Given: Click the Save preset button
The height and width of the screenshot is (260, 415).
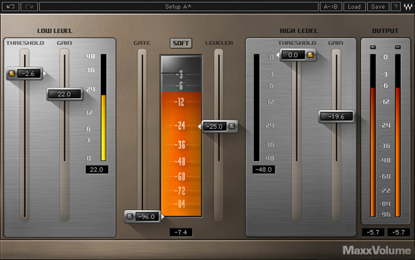Looking at the screenshot, I should 378,7.
